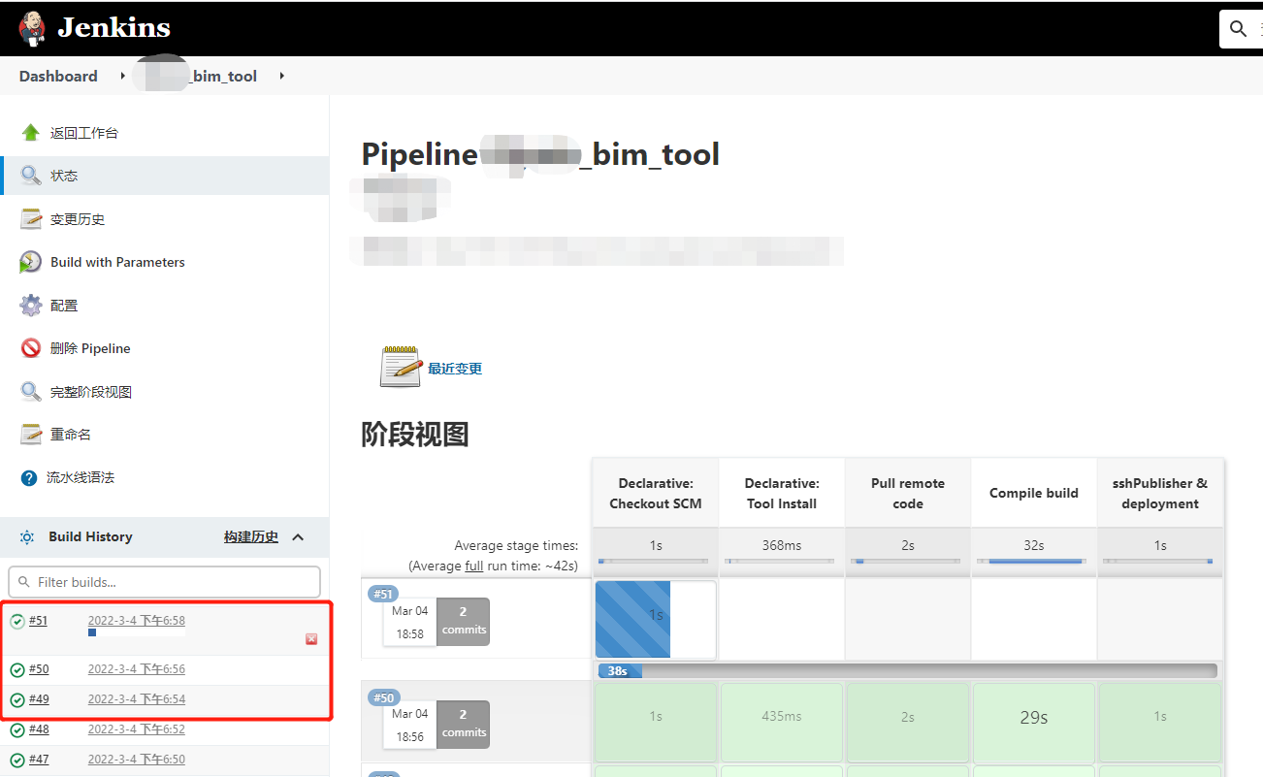Click the green up-arrow icon for 返回工作台

click(31, 133)
